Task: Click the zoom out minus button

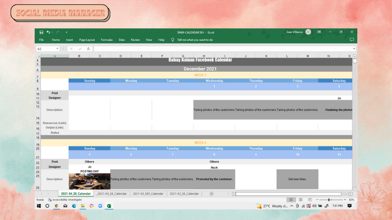Action: (x=317, y=200)
